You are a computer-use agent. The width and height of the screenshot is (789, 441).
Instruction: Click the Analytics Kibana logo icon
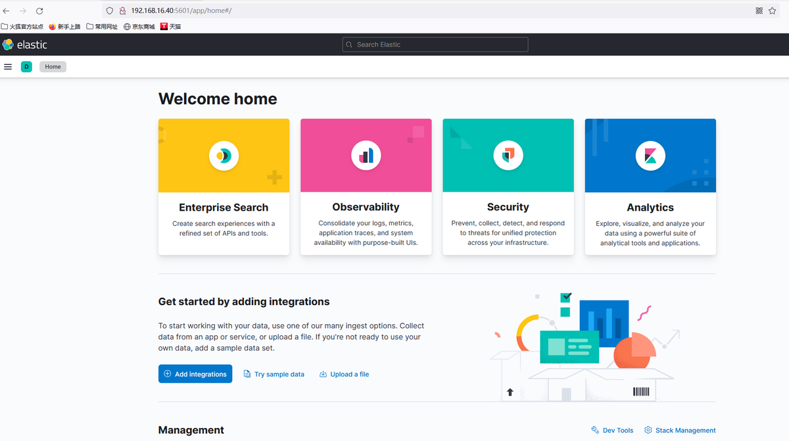(650, 156)
